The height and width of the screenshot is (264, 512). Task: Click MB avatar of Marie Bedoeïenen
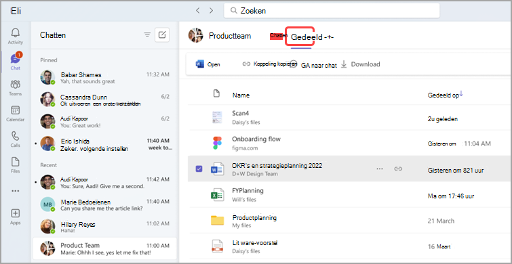coord(47,204)
